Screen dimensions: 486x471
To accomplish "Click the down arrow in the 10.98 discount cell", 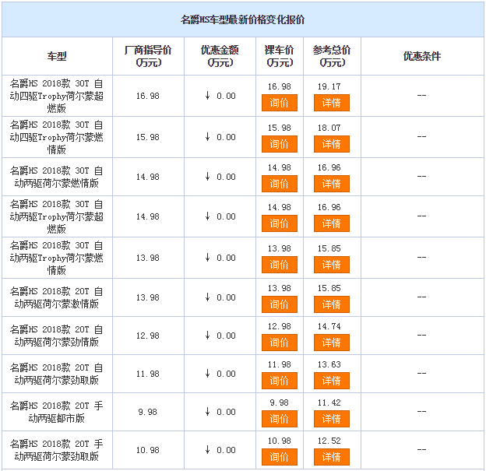I will (207, 449).
